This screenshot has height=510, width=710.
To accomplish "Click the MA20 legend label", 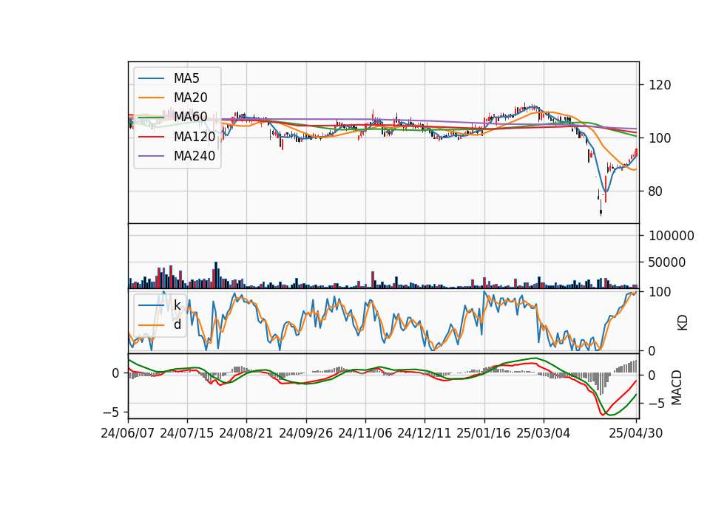I will point(191,98).
